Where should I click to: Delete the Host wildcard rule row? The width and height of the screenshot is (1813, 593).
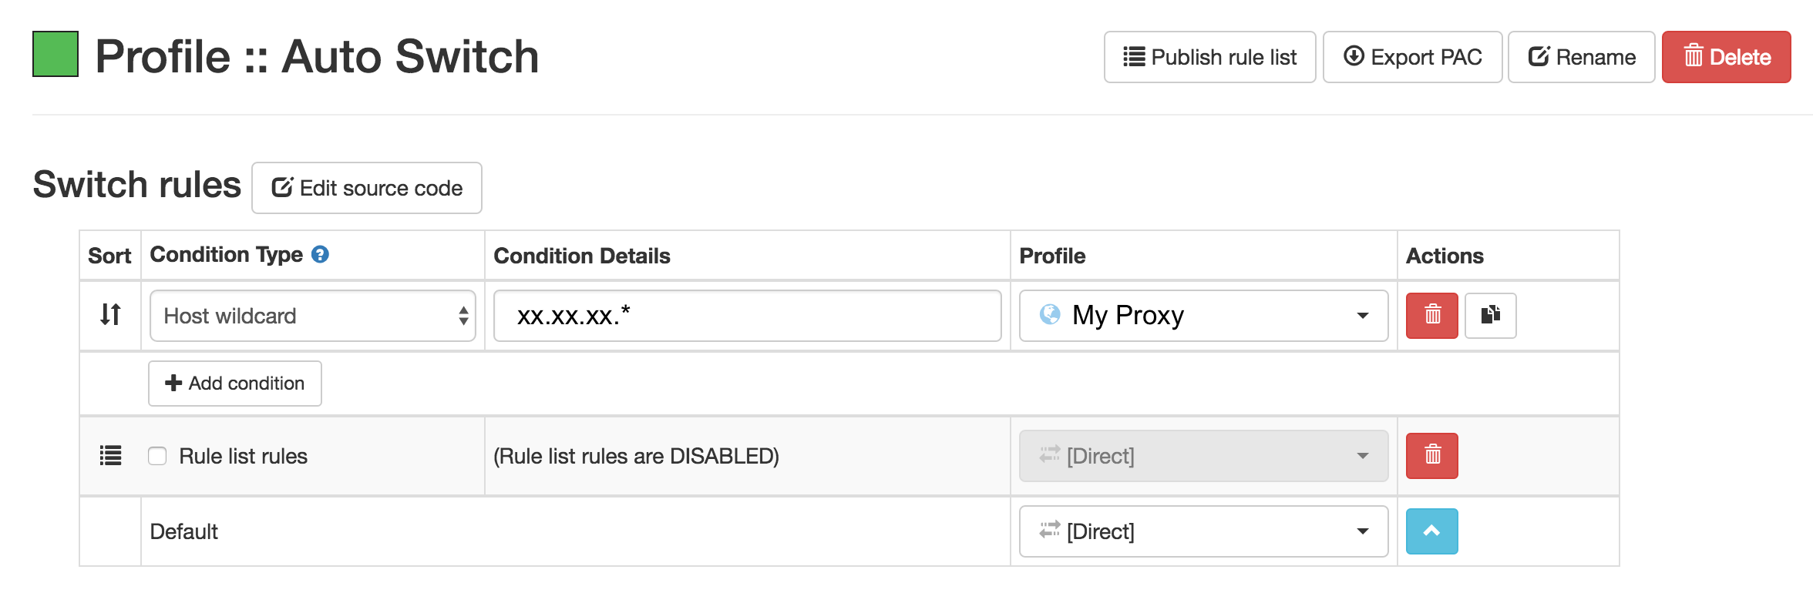tap(1431, 315)
